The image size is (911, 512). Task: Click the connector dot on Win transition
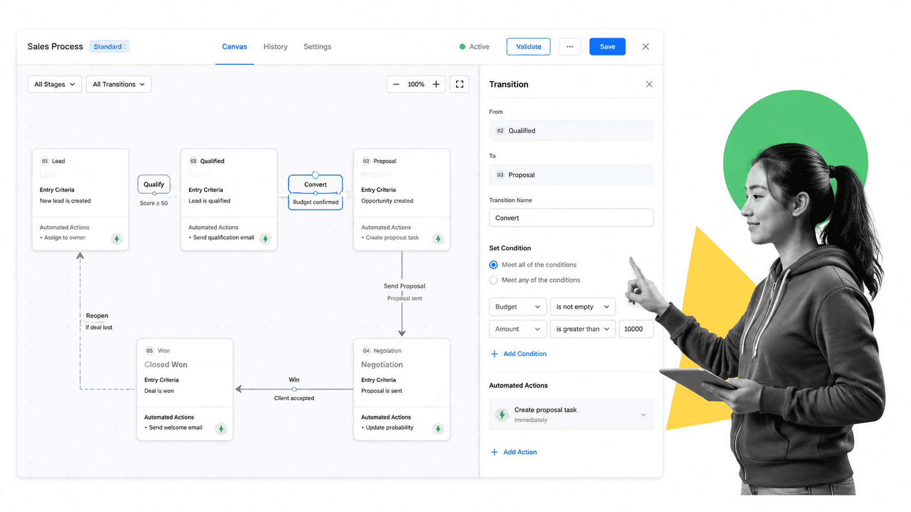pos(294,389)
